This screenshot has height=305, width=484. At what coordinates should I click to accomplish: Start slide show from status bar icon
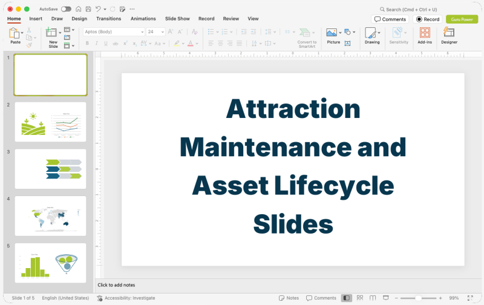[x=386, y=298]
